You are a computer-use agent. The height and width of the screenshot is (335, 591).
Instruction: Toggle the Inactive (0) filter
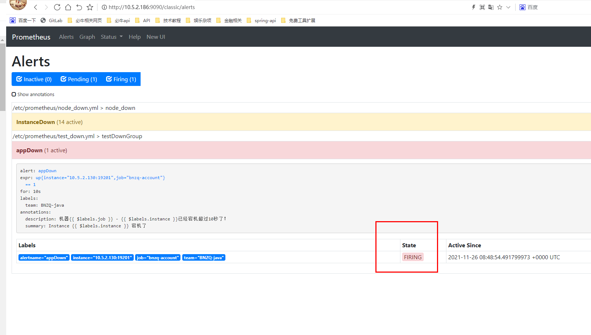(x=34, y=79)
